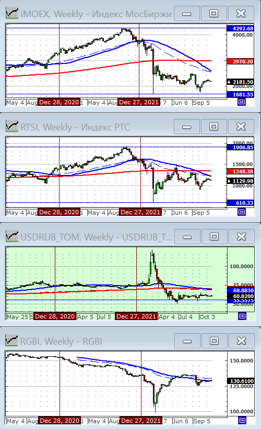Select the 4292.68 price level label
This screenshot has width=261, height=429.
pos(241,28)
